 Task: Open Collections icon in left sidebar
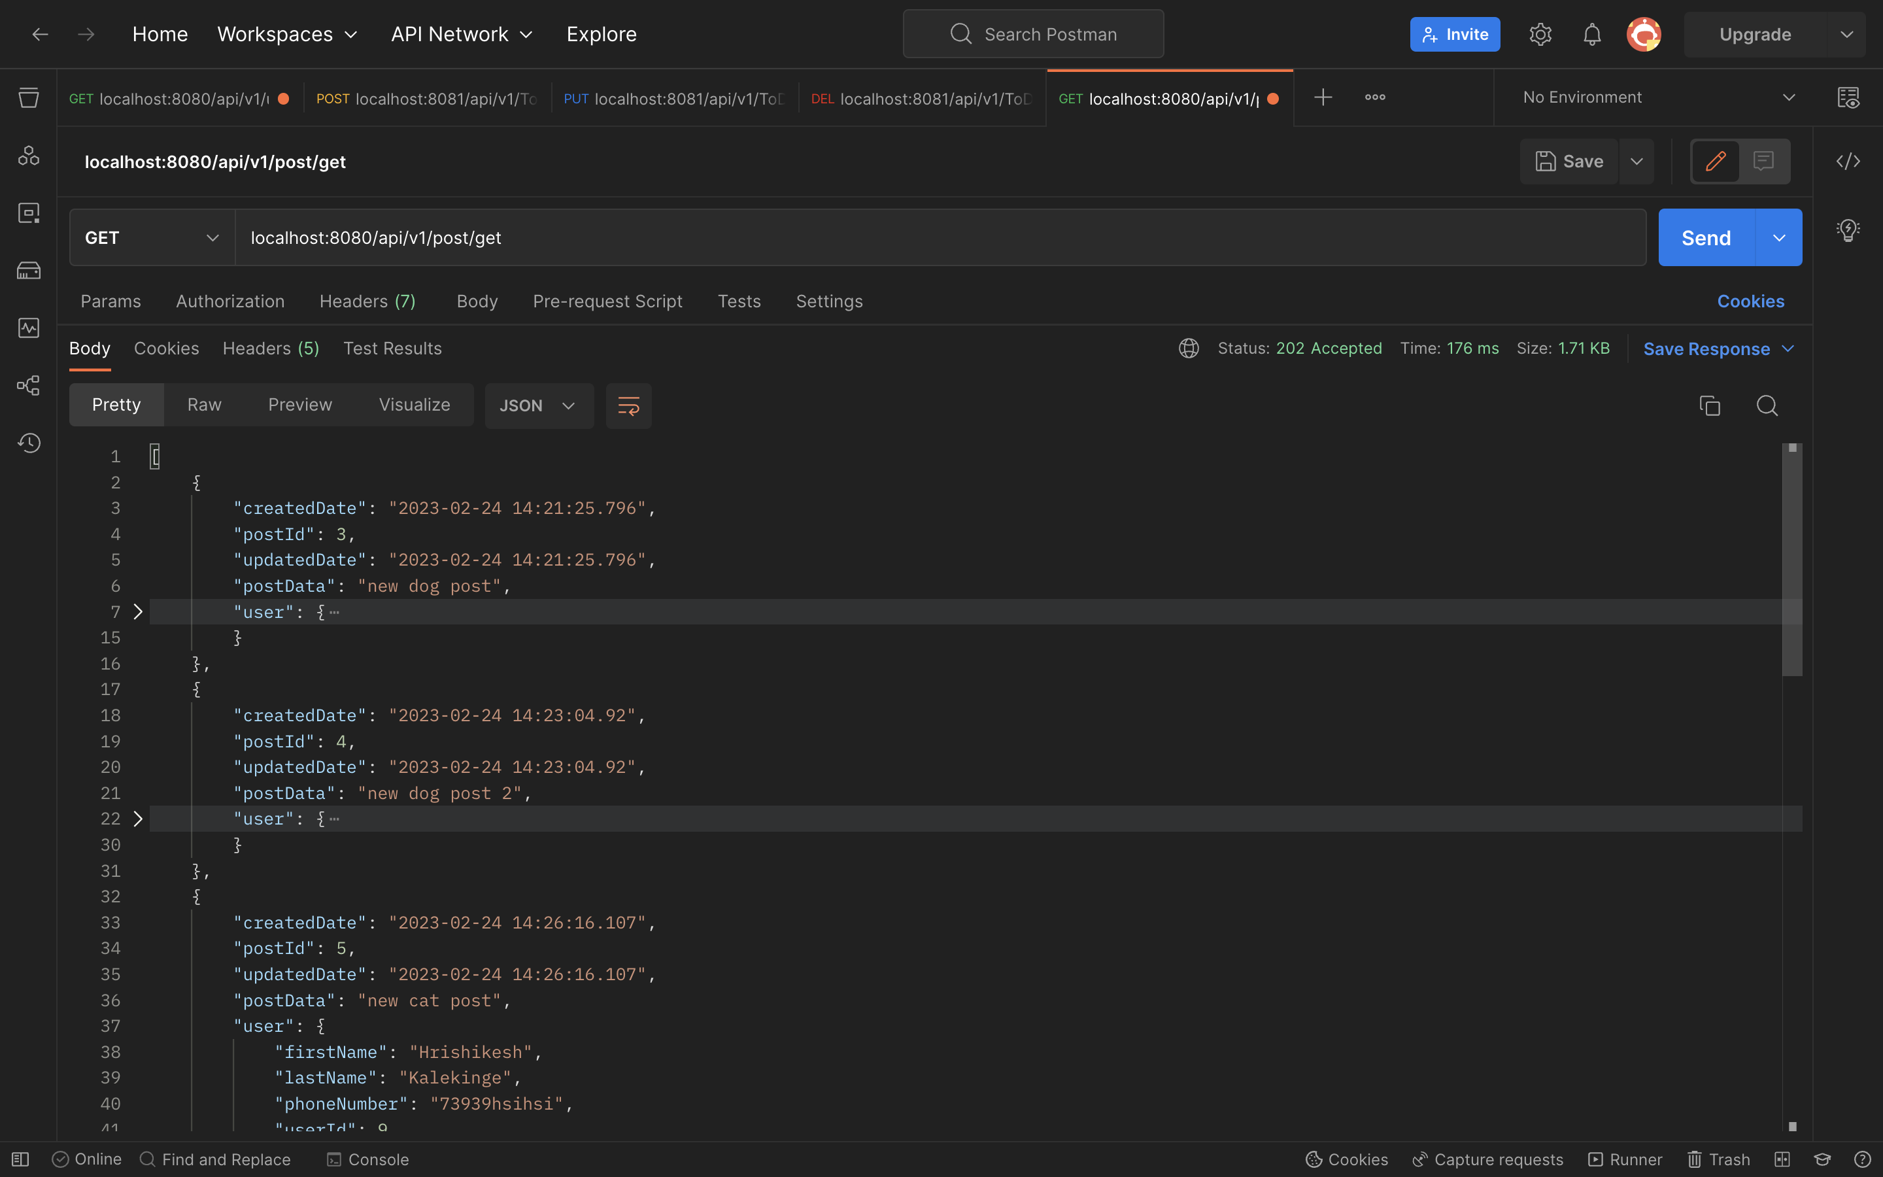tap(29, 98)
